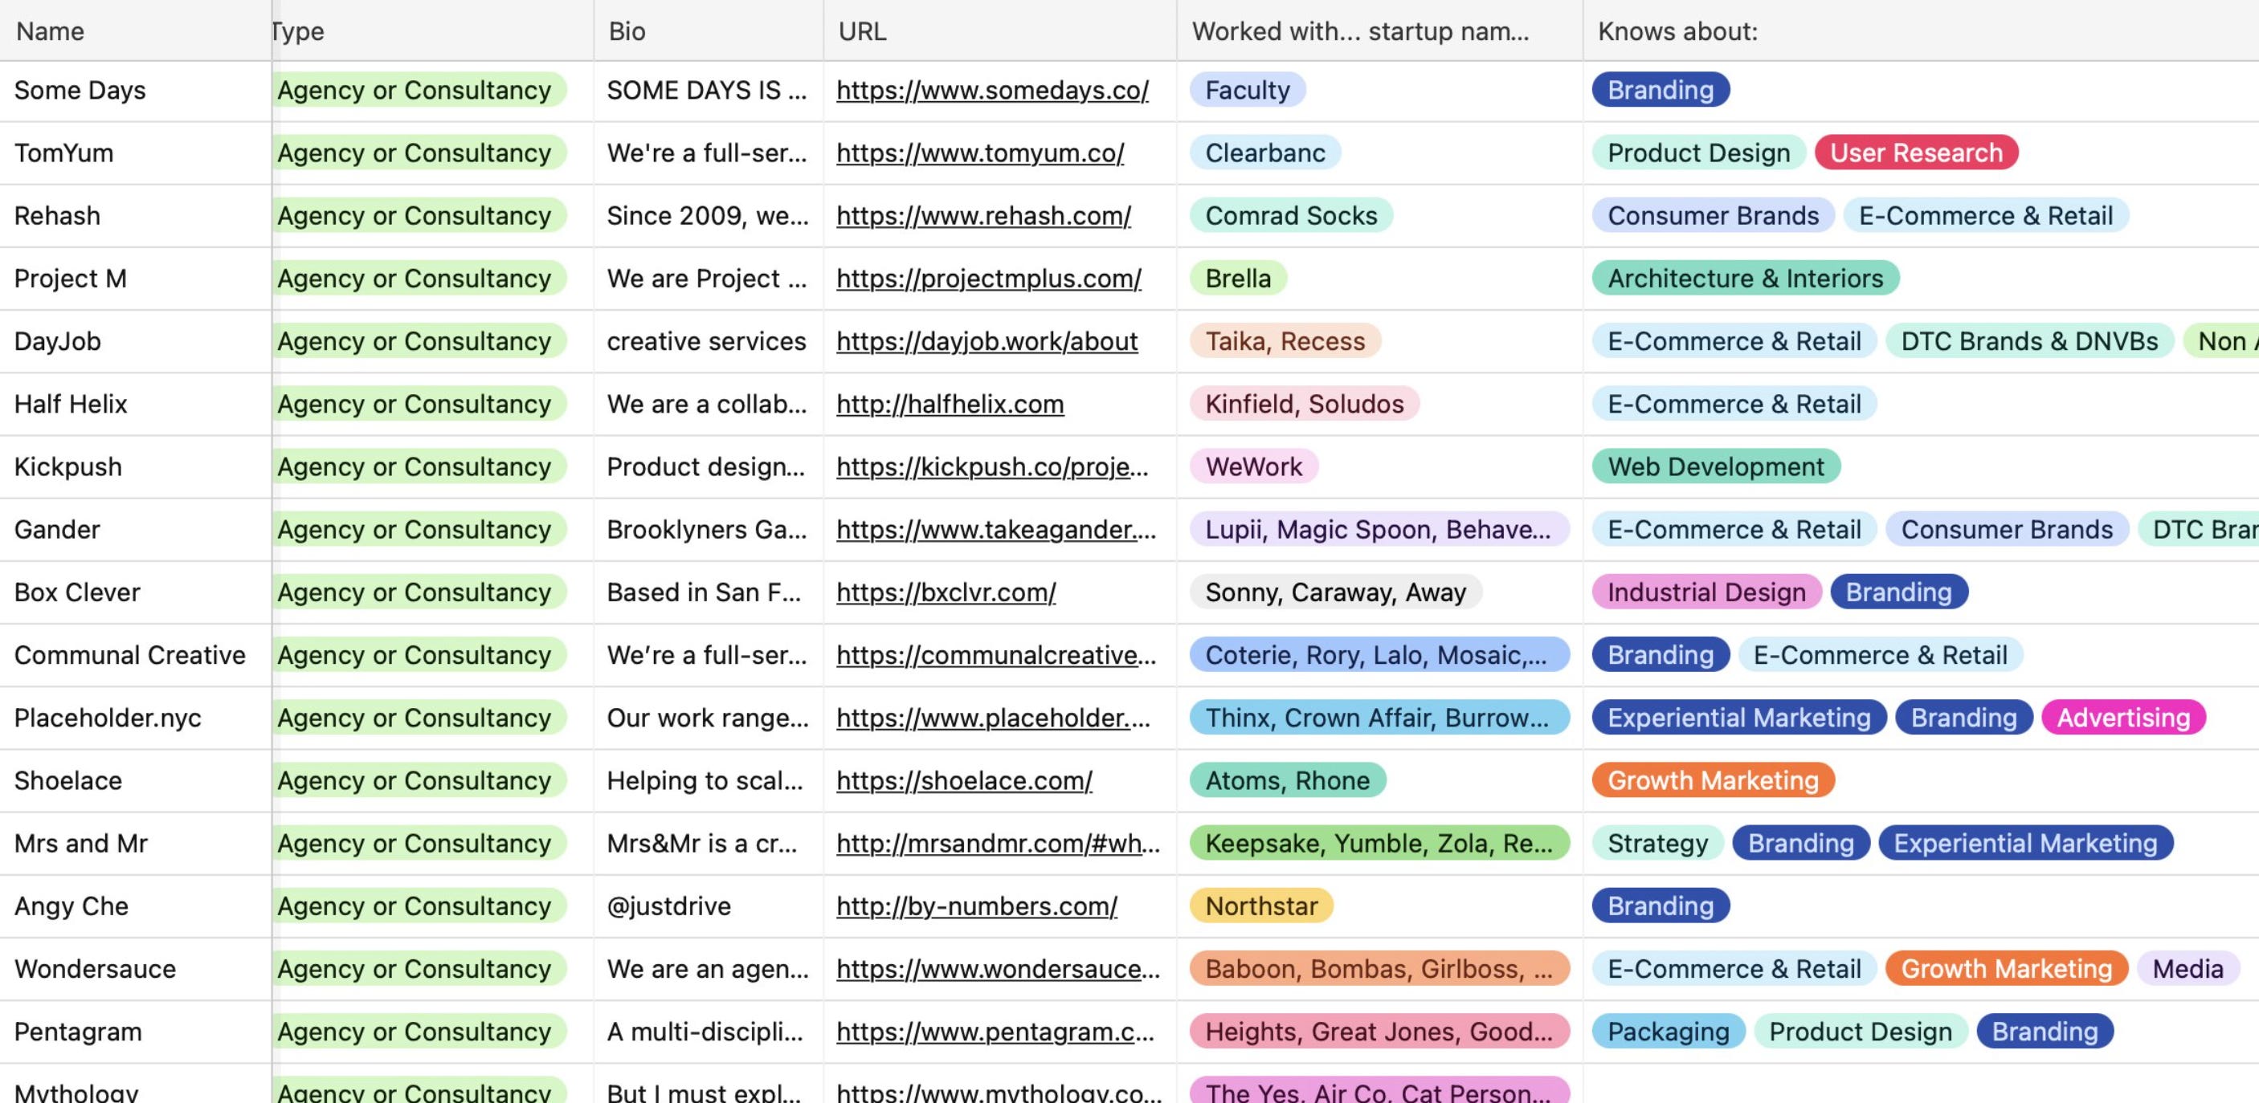The height and width of the screenshot is (1103, 2259).
Task: Select the Mrs and Mr name cell
Action: pyautogui.click(x=136, y=844)
